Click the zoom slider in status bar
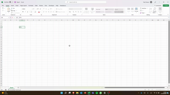170x95 pixels. coord(160,90)
